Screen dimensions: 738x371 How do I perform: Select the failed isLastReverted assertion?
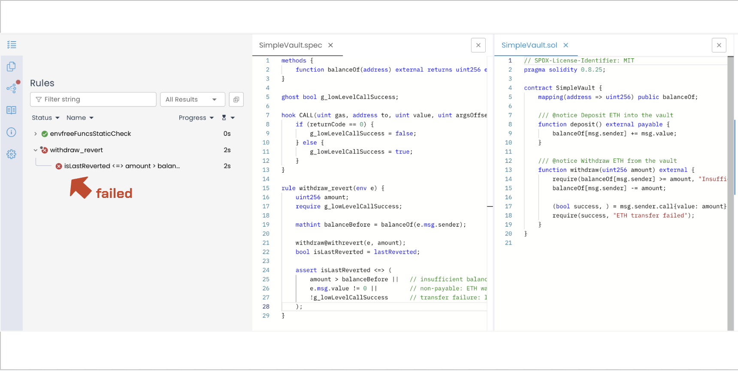coord(122,166)
